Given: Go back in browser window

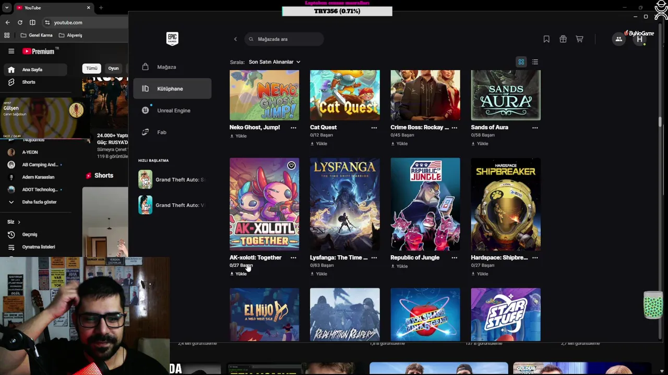Looking at the screenshot, I should 7,22.
